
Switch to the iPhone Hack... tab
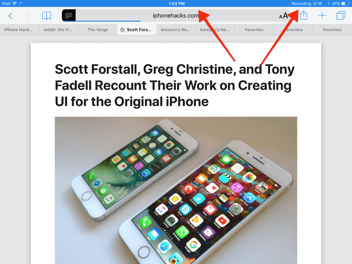click(x=19, y=29)
